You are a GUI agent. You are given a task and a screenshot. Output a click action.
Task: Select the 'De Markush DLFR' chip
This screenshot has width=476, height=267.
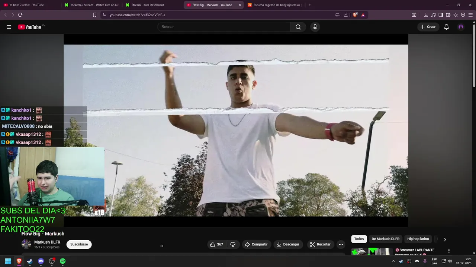pos(385,239)
